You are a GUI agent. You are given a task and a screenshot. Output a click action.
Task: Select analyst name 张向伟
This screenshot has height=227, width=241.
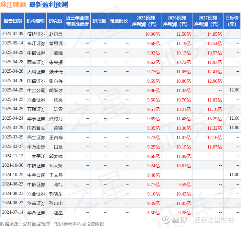56,81
